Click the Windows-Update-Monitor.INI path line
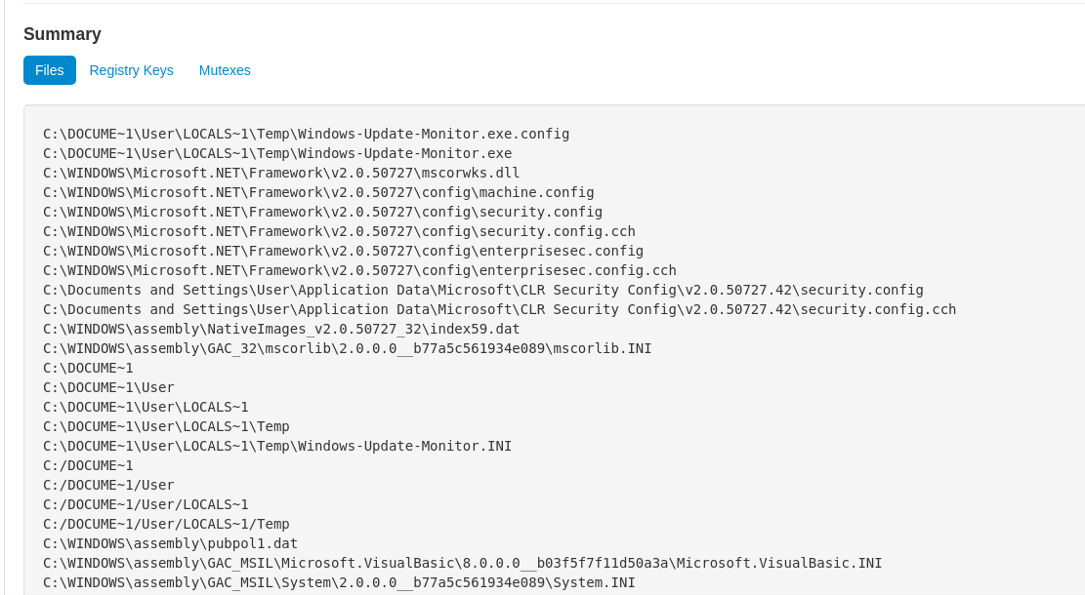Screen dimensions: 1085x595 tap(277, 446)
